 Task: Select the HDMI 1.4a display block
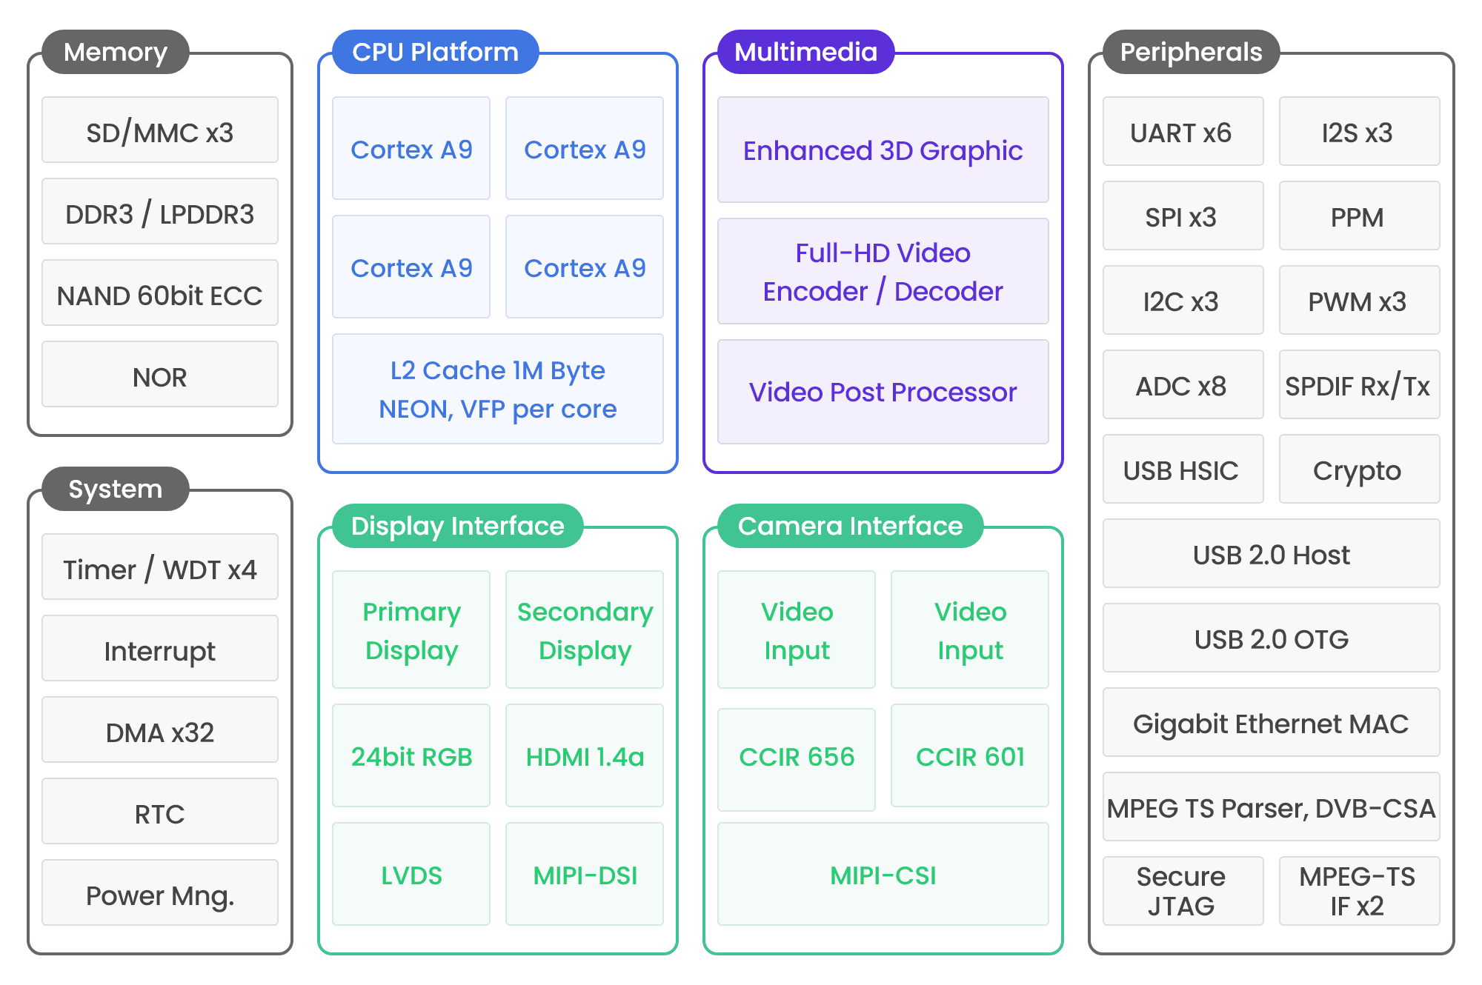click(585, 755)
